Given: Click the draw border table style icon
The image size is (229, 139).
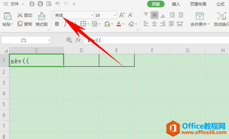Looking at the screenshot, I should pos(95,24).
